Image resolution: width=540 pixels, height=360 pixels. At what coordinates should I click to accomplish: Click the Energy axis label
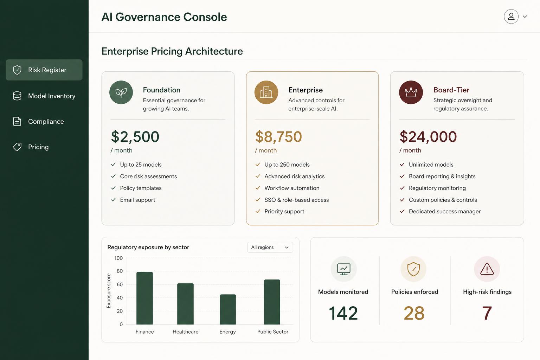[x=227, y=332]
